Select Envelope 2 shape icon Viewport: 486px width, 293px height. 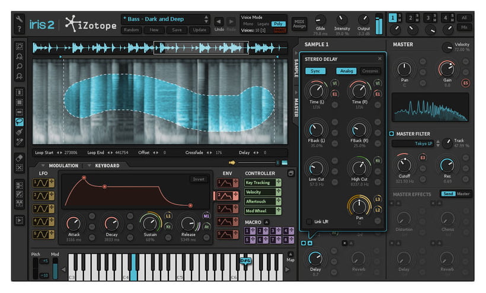pyautogui.click(x=225, y=195)
